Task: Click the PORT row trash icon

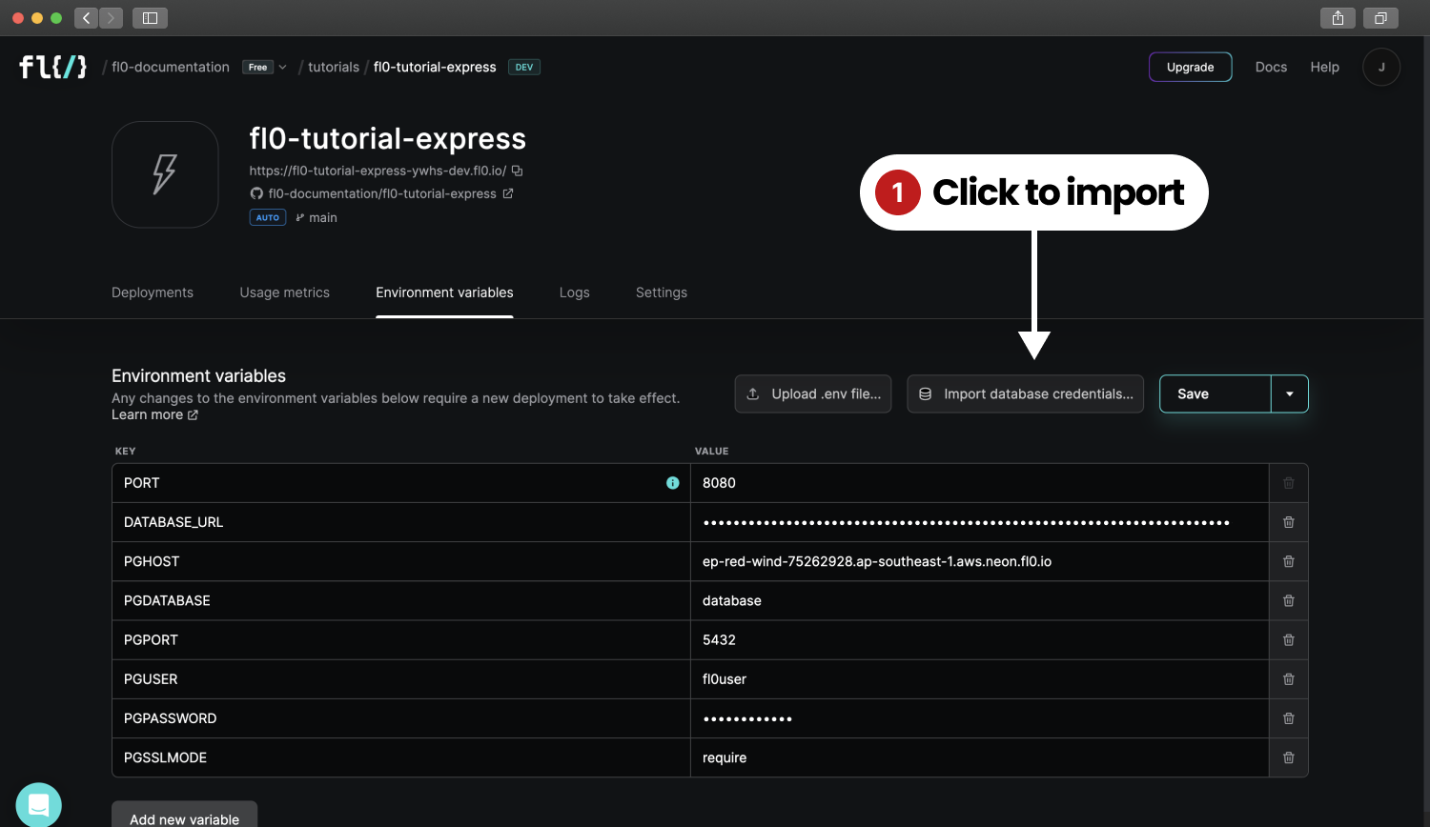Action: click(1288, 483)
